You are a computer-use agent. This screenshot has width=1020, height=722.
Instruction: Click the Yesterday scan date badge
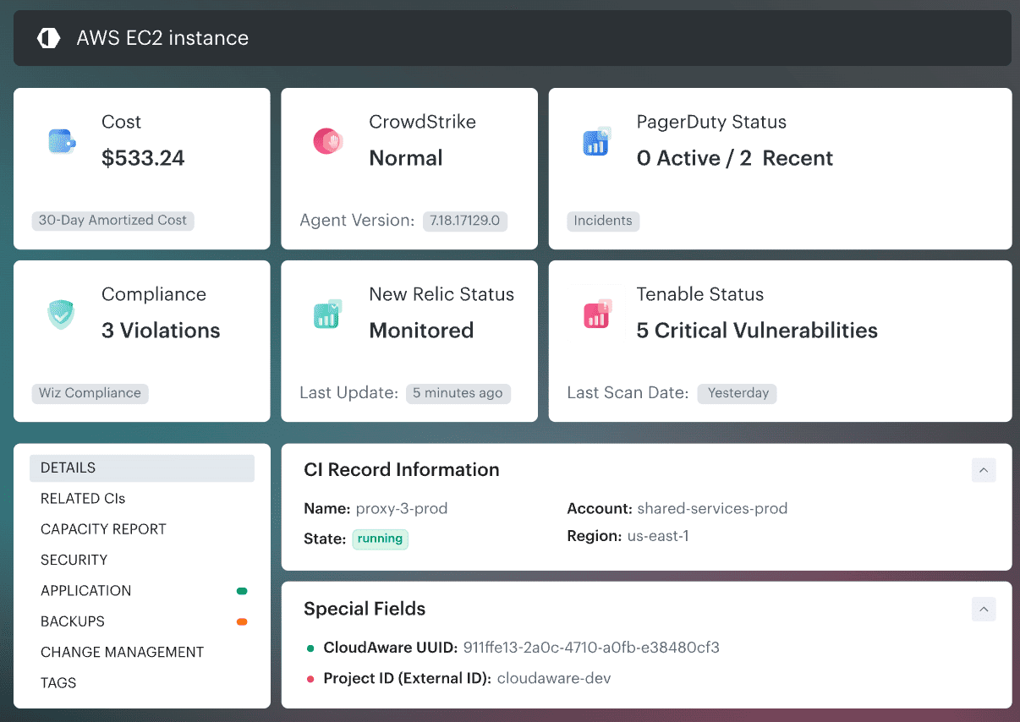click(738, 393)
